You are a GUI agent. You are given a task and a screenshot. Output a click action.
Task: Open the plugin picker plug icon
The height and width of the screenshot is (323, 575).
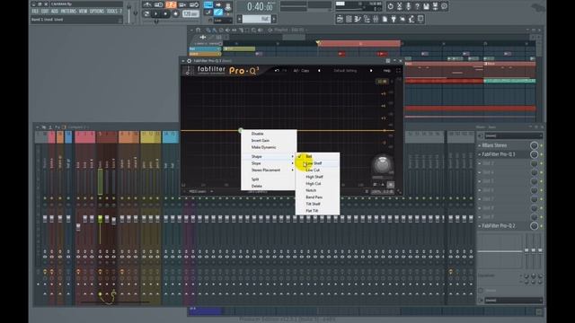pos(394,19)
